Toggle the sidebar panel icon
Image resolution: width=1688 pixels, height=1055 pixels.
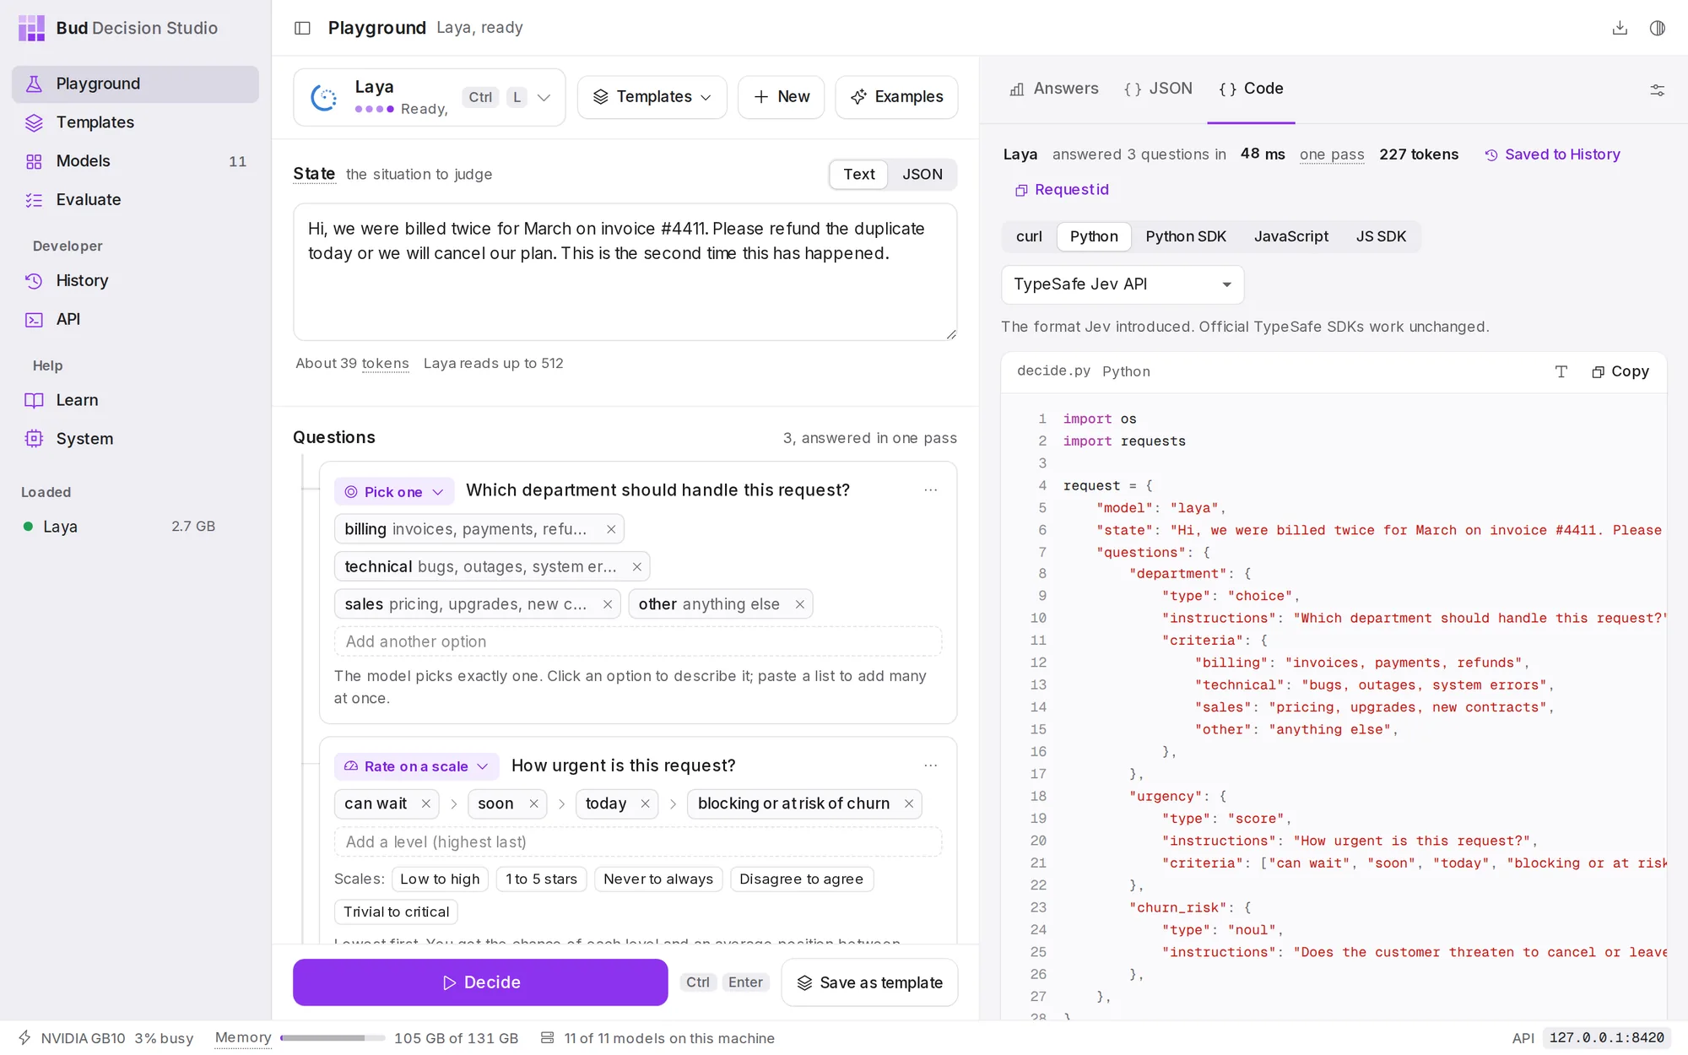coord(302,28)
